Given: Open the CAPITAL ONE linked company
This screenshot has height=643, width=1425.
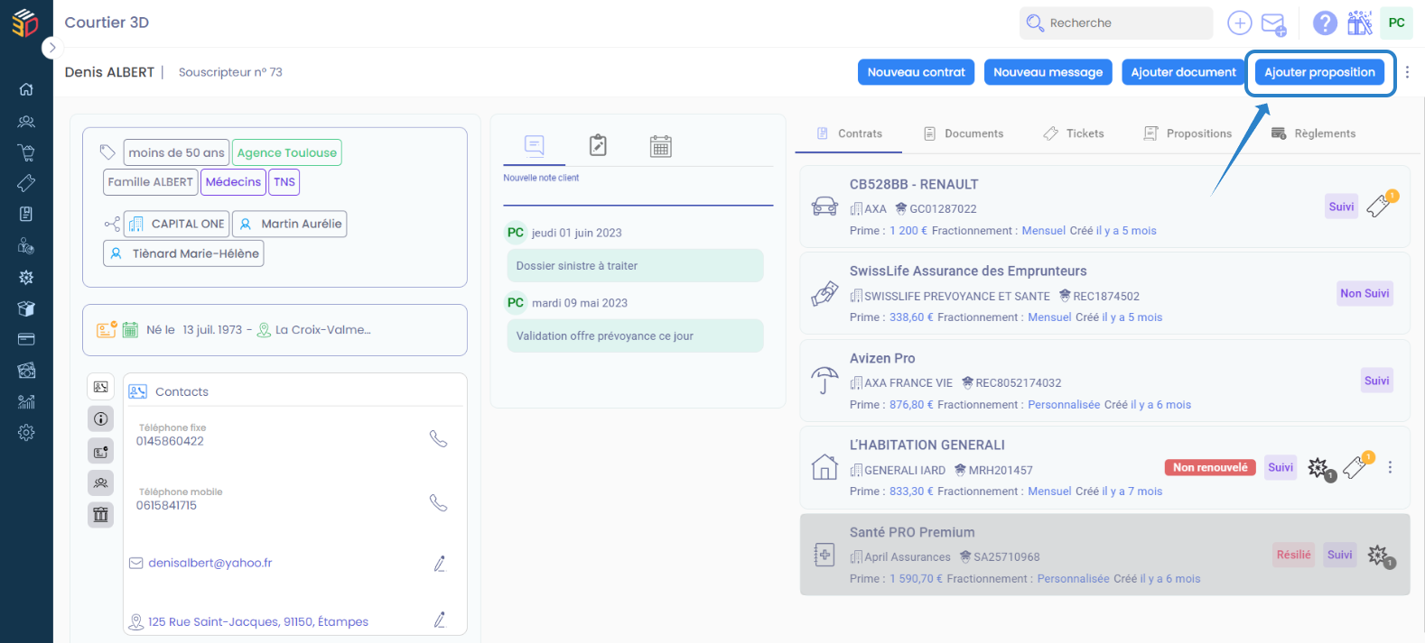Looking at the screenshot, I should pyautogui.click(x=175, y=224).
